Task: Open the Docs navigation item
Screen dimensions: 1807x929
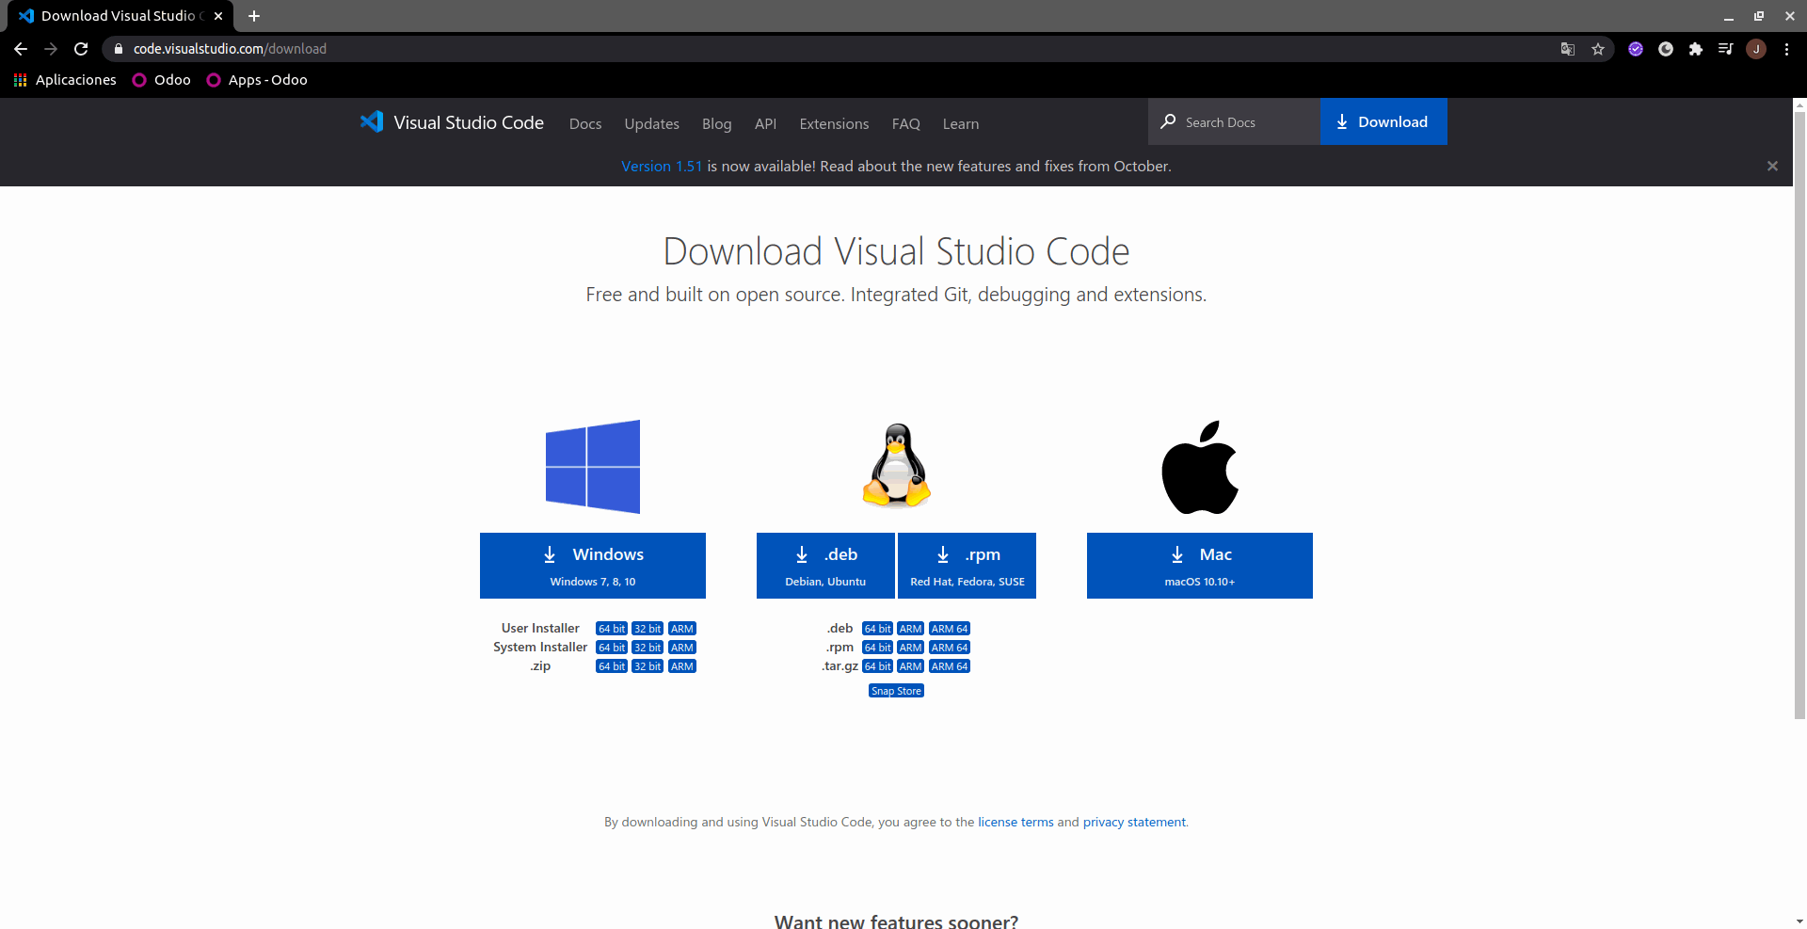Action: (x=585, y=123)
